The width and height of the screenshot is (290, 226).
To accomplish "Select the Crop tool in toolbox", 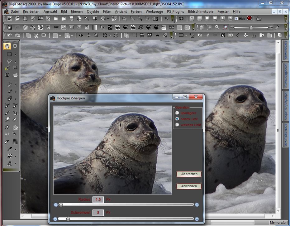I will (15, 67).
